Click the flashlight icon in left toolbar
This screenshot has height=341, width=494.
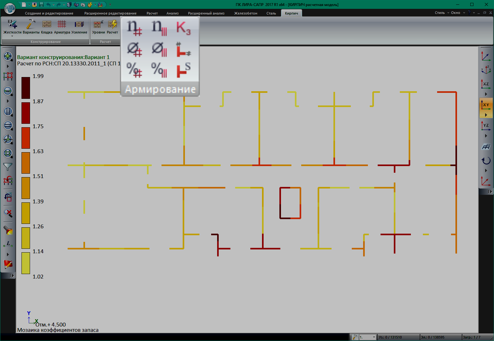tap(8, 230)
